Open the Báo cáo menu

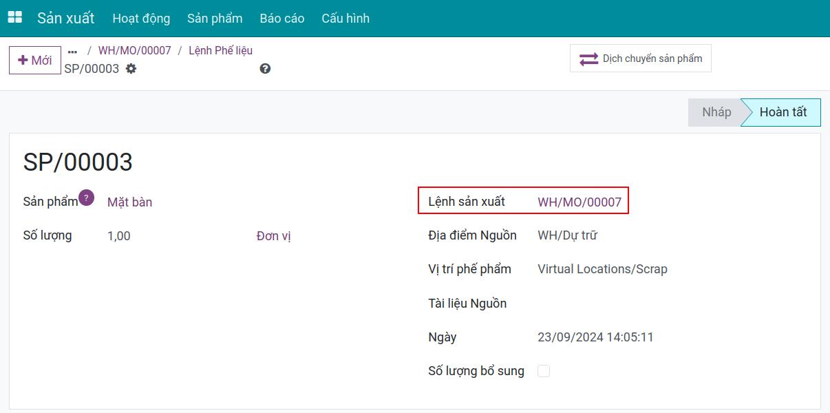282,19
